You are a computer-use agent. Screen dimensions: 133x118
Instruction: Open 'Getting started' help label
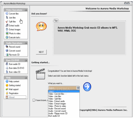[x=15, y=85]
